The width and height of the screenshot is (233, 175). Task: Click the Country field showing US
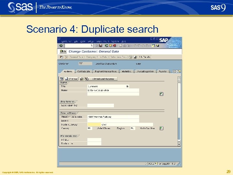[x=90, y=128]
